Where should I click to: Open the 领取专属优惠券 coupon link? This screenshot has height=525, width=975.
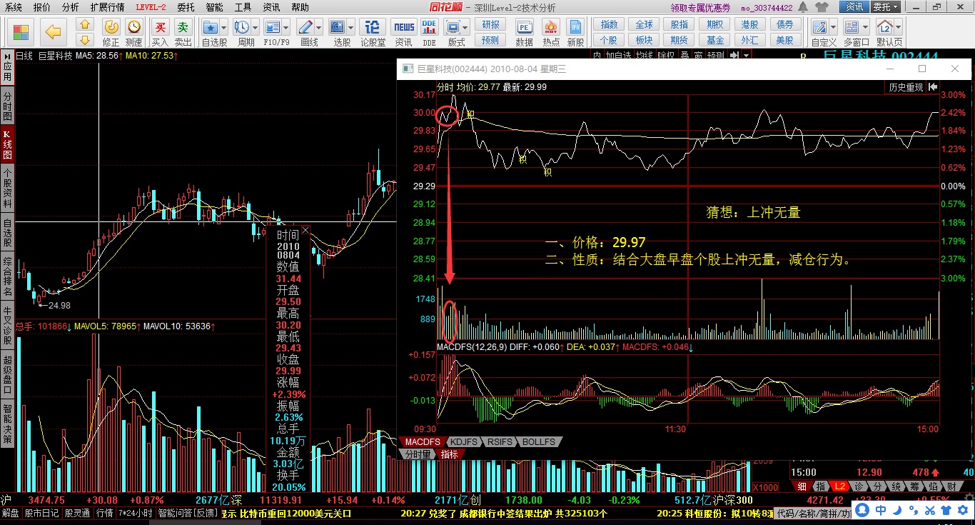click(x=700, y=8)
